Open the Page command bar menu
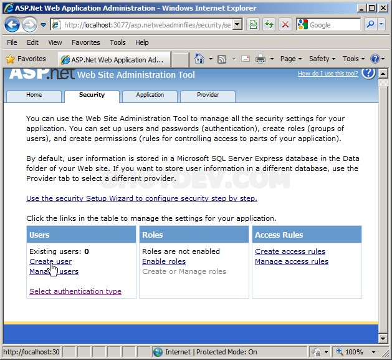This screenshot has height=360, width=392. pyautogui.click(x=291, y=59)
